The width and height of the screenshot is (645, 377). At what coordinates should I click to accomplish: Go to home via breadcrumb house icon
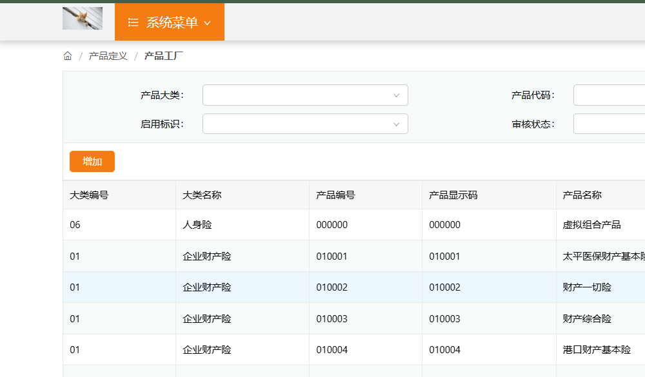[68, 56]
